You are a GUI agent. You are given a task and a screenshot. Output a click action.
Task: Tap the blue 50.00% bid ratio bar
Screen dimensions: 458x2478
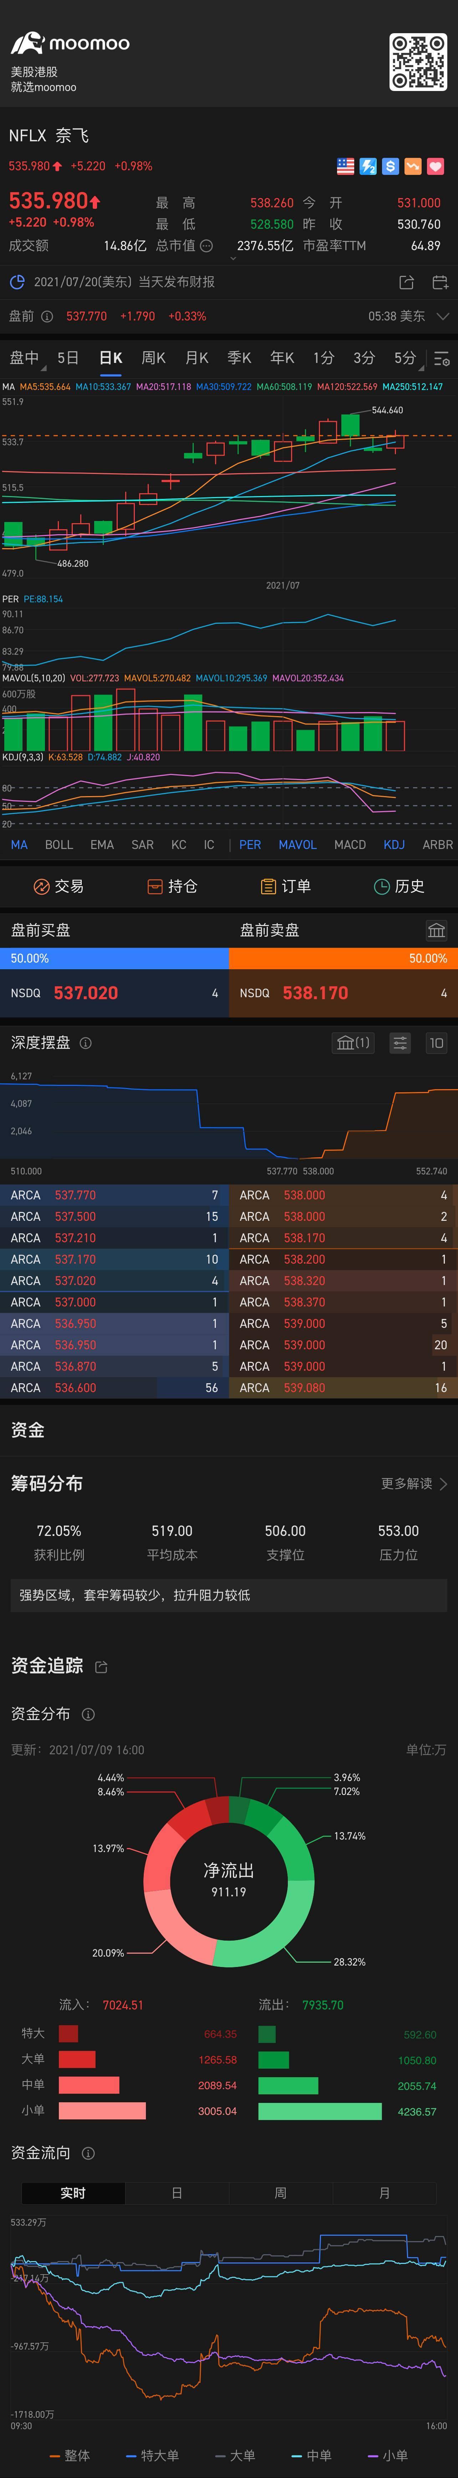(114, 958)
